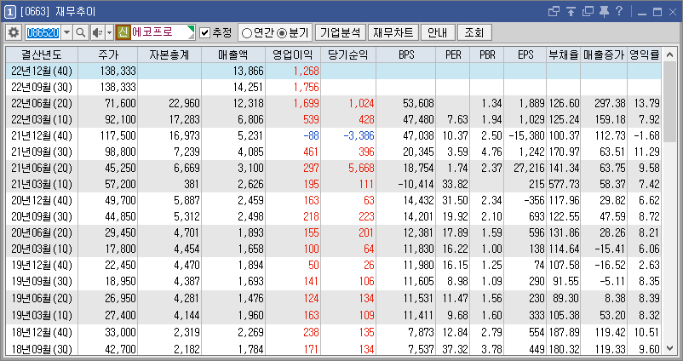
Task: Click the pin icon in title bar
Action: 604,12
